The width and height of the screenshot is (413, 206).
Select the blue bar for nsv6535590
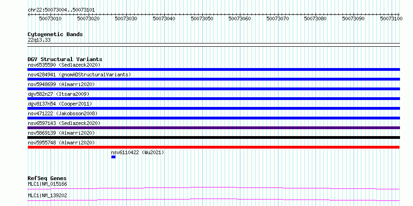(x=213, y=69)
